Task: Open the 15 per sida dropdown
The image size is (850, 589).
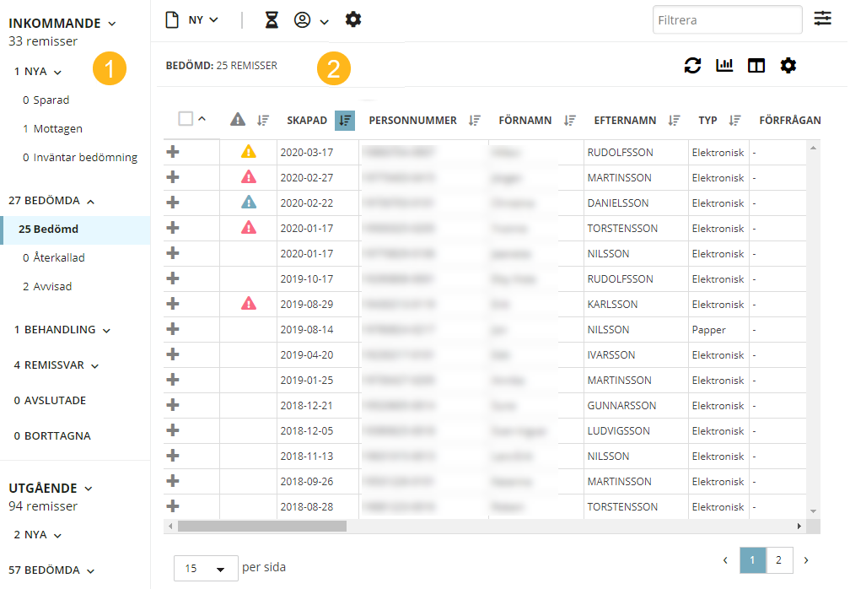Action: tap(205, 569)
